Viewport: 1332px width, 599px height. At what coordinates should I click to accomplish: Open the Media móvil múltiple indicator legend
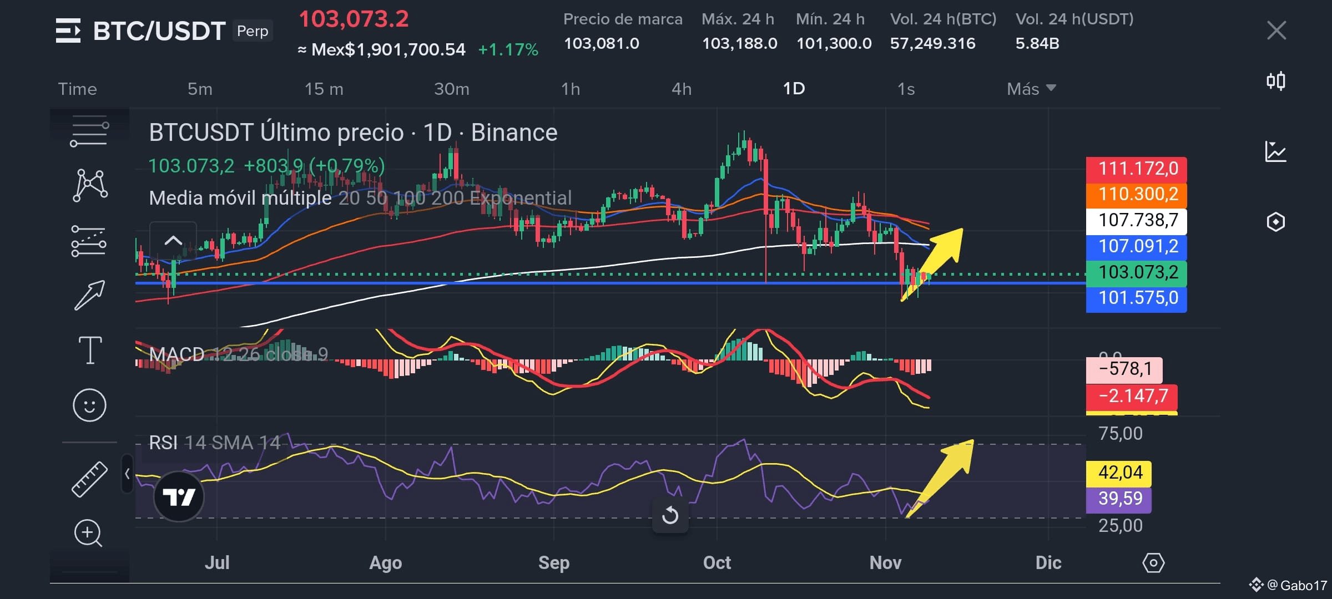tap(360, 198)
